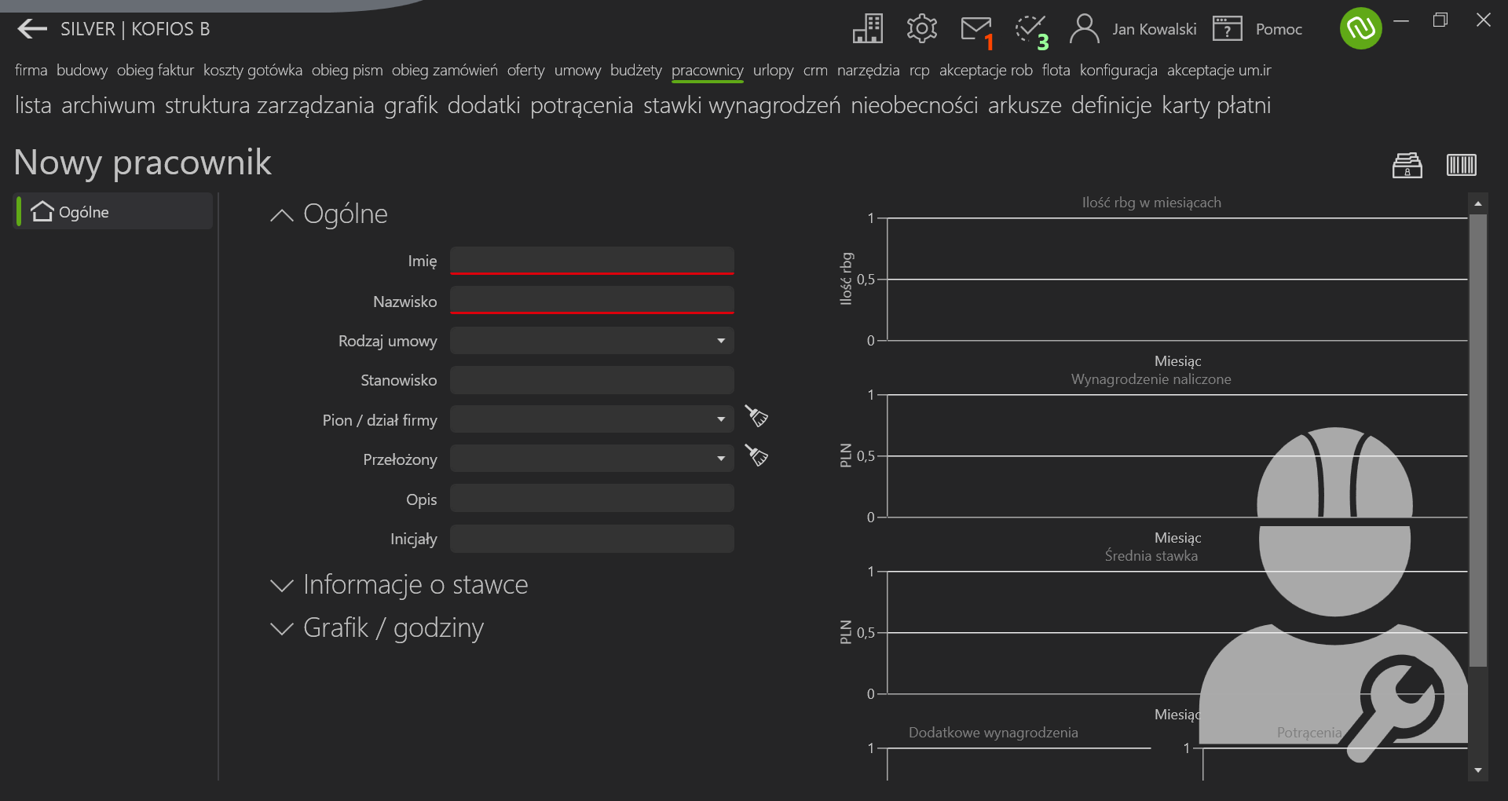This screenshot has width=1508, height=801.
Task: Open settings gear icon
Action: coord(922,29)
